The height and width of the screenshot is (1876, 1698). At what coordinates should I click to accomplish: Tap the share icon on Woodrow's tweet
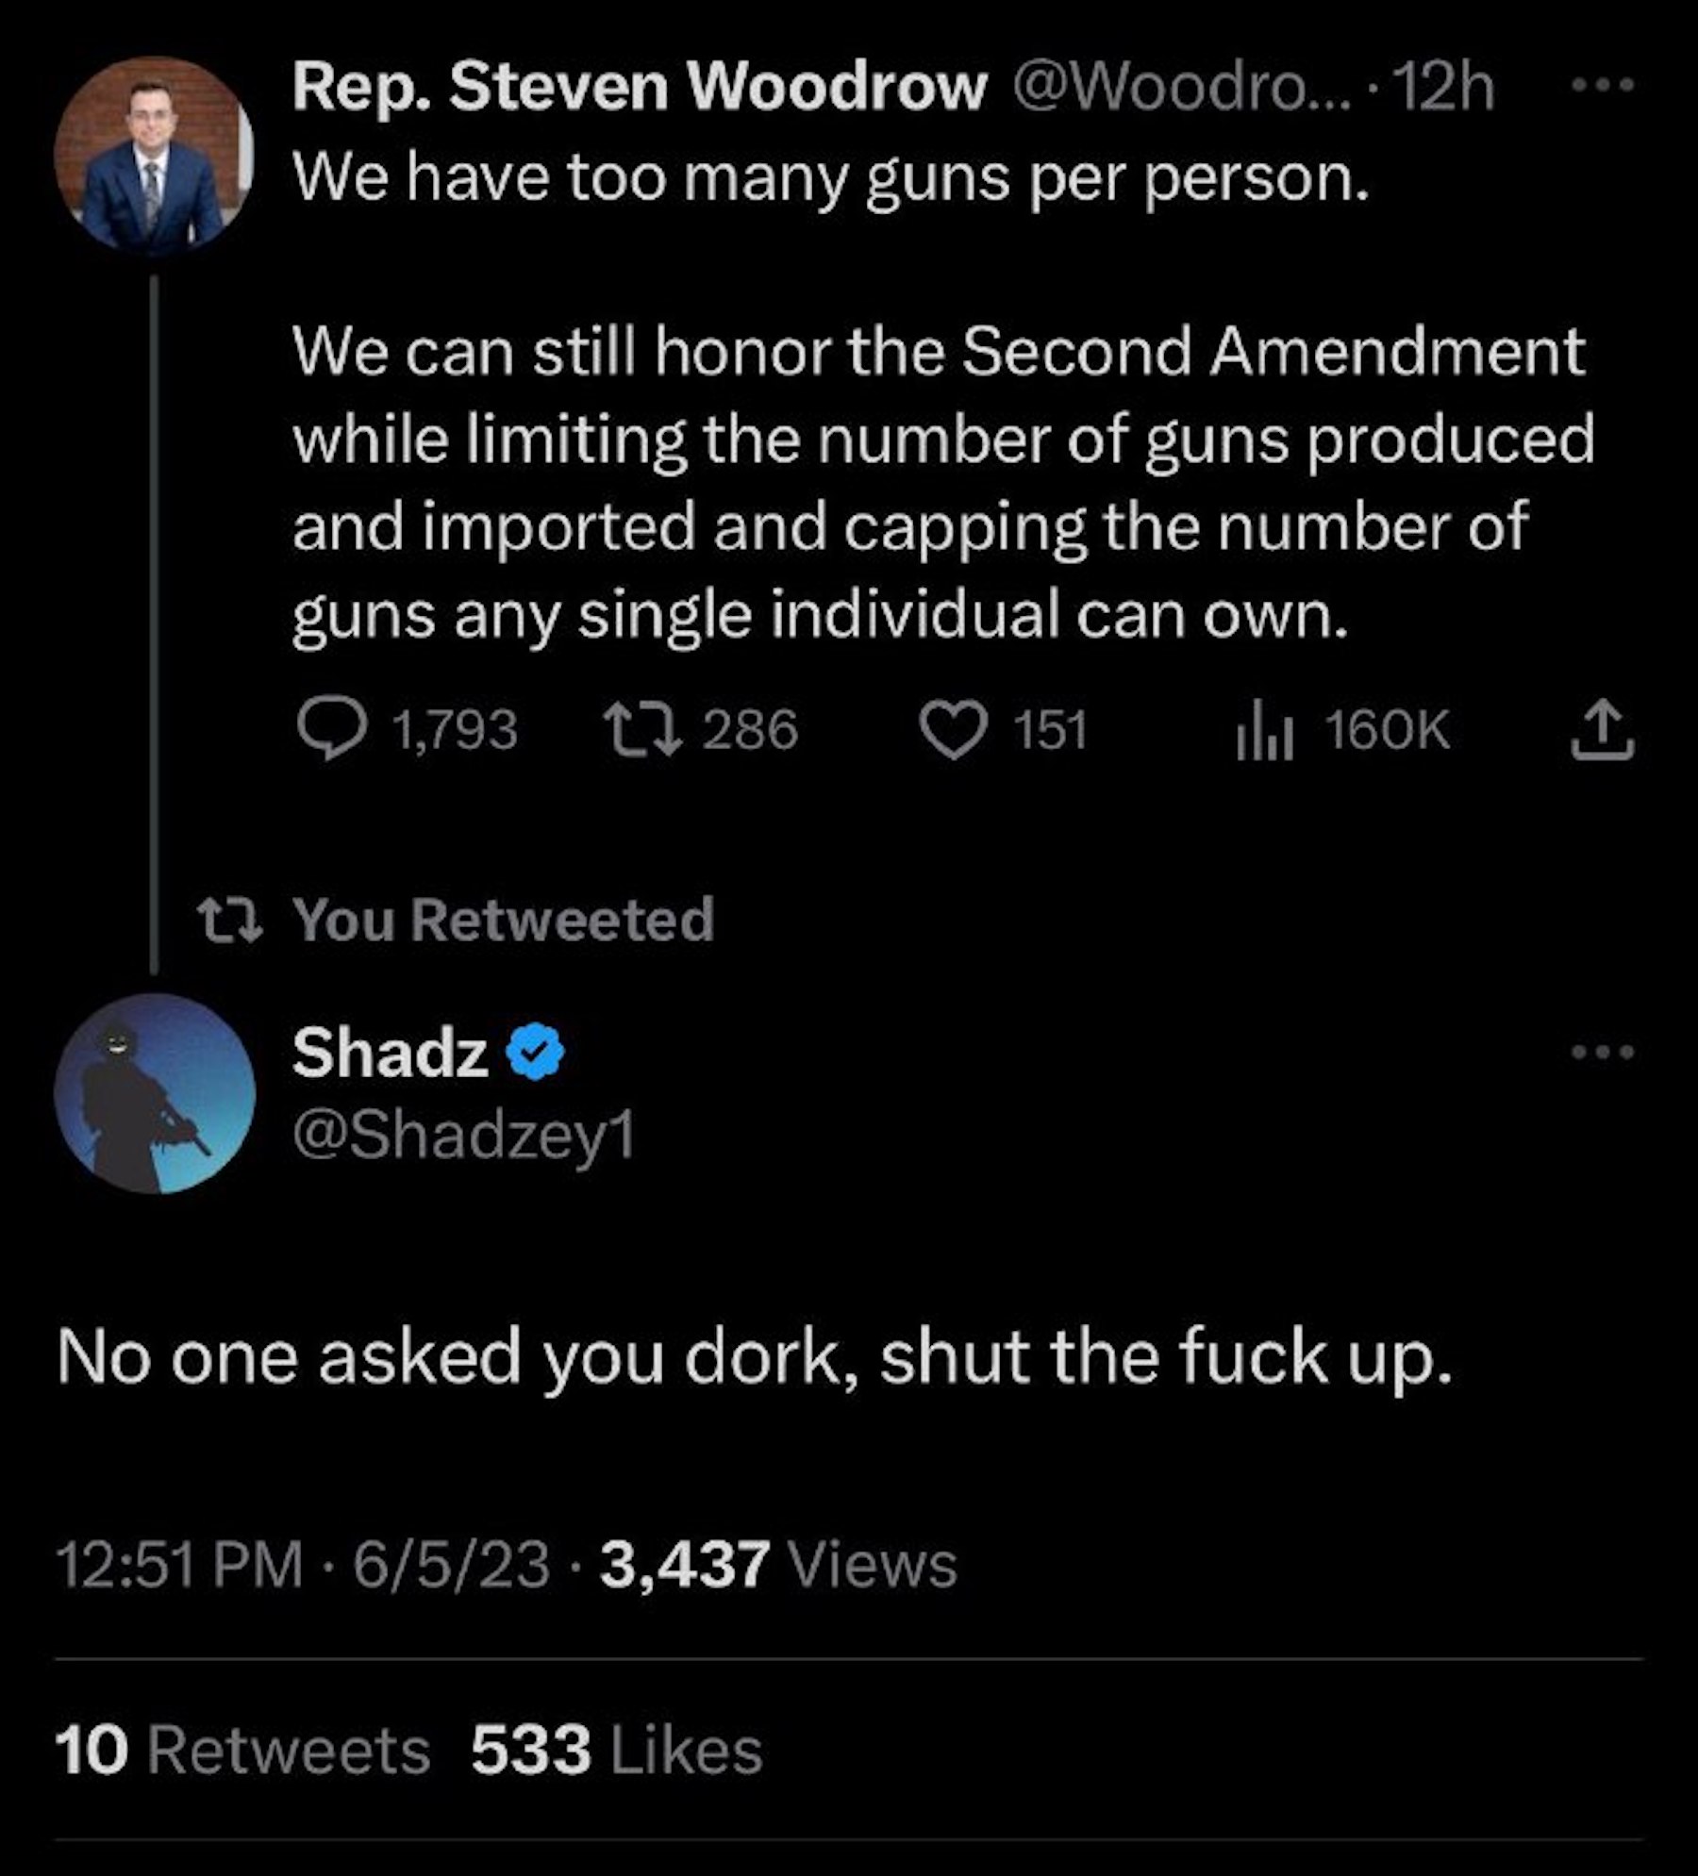tap(1602, 731)
